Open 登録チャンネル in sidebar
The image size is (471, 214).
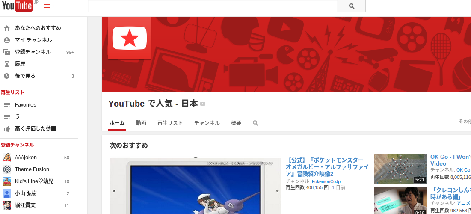click(x=33, y=52)
